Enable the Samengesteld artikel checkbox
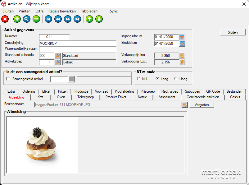 point(8,79)
